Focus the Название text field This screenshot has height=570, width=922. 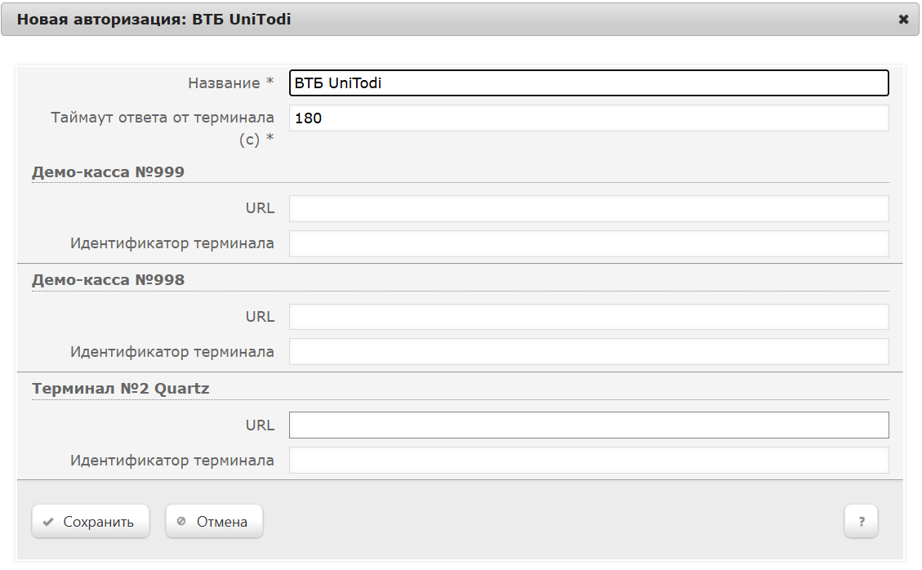coord(588,83)
